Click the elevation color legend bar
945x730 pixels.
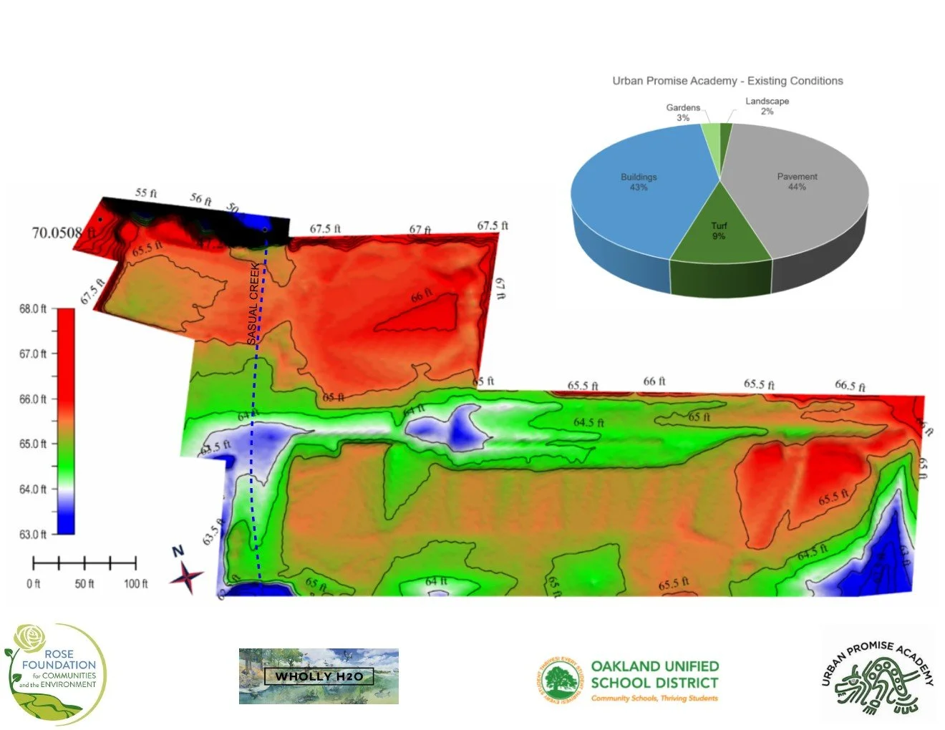pos(65,422)
